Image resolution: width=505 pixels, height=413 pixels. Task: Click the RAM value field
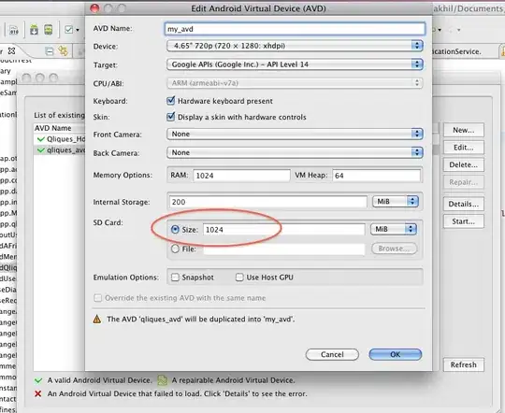click(241, 176)
